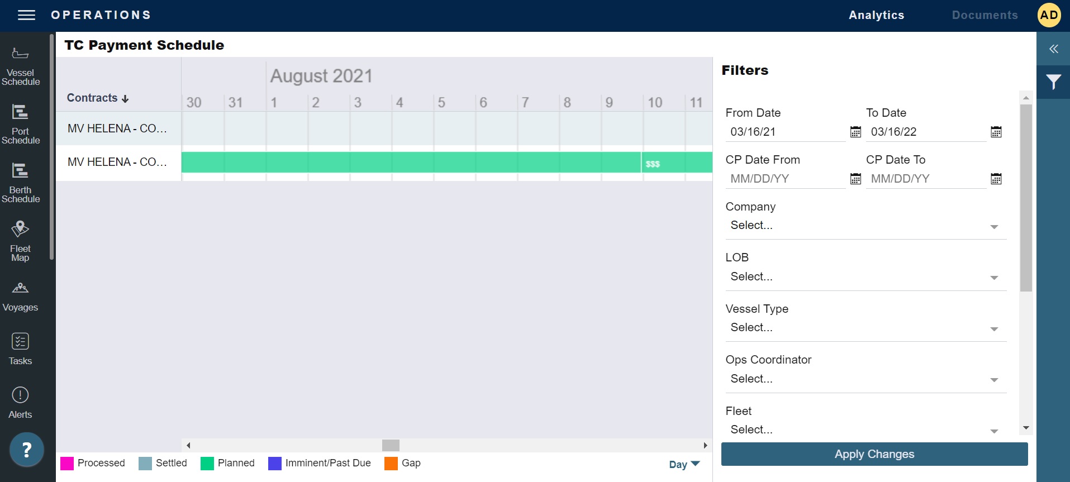
Task: Open the Berth Schedule view
Action: point(21,182)
